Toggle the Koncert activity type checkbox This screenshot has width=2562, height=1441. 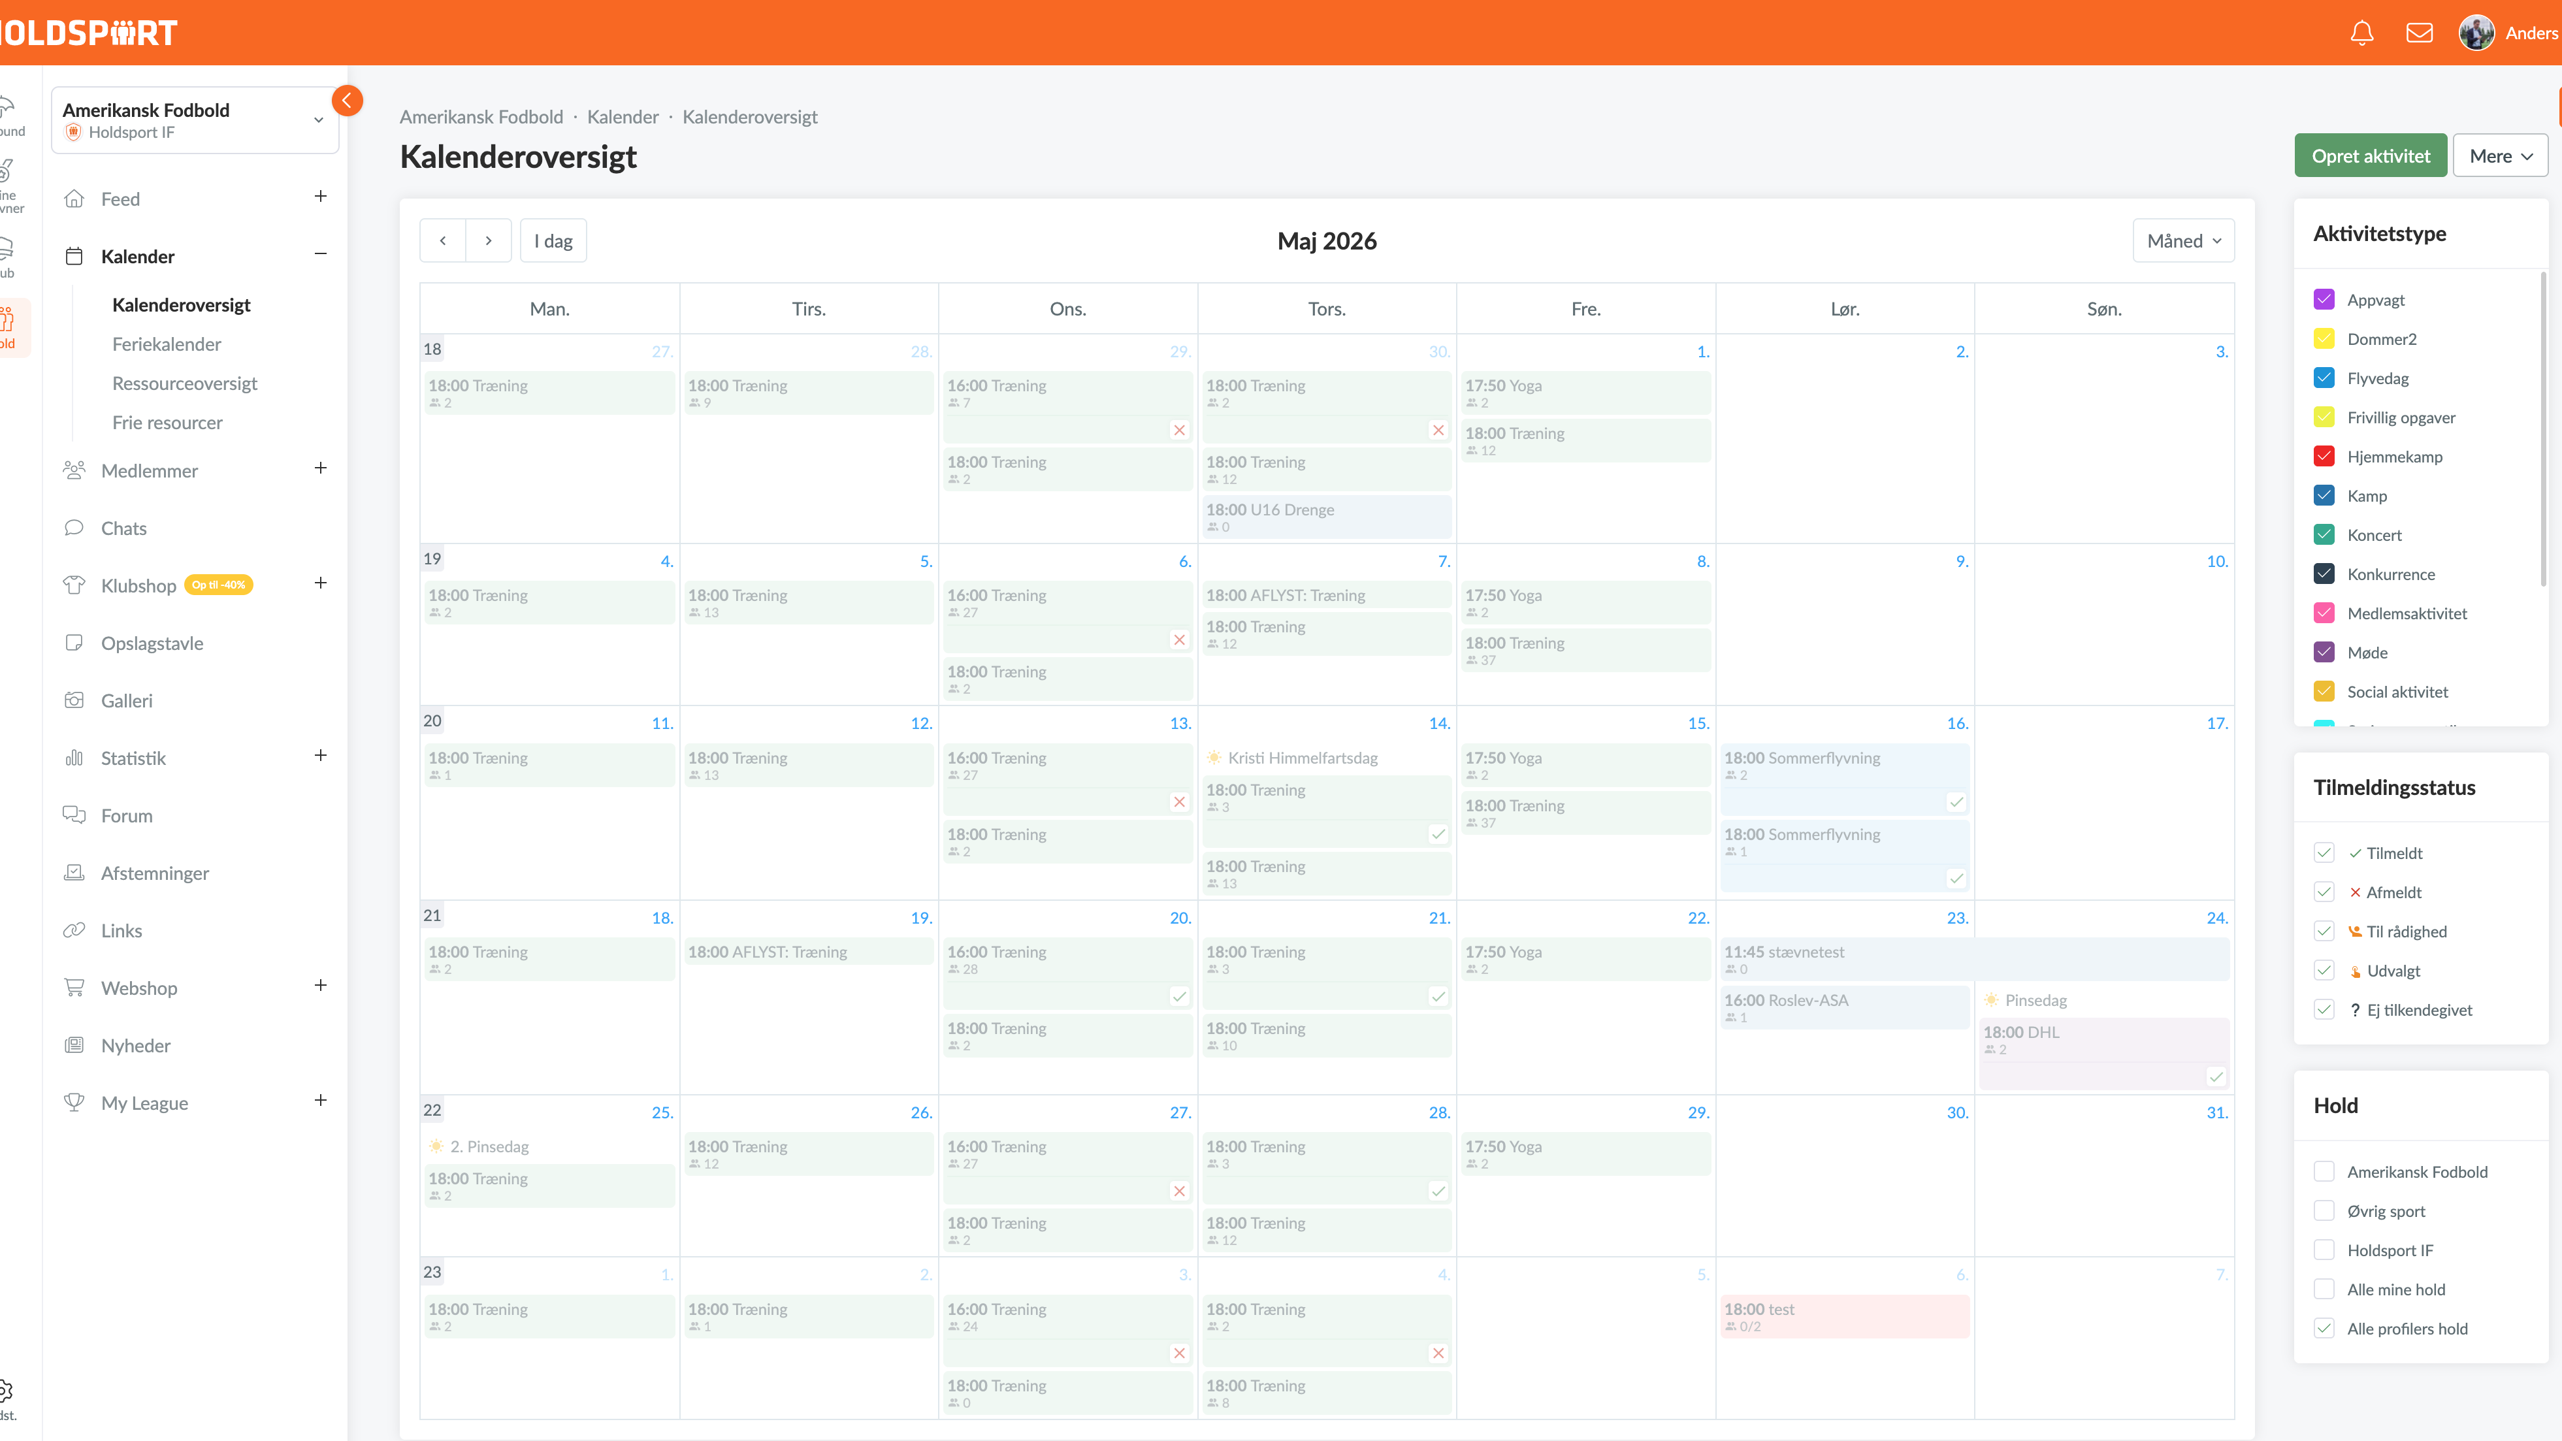click(x=2324, y=535)
